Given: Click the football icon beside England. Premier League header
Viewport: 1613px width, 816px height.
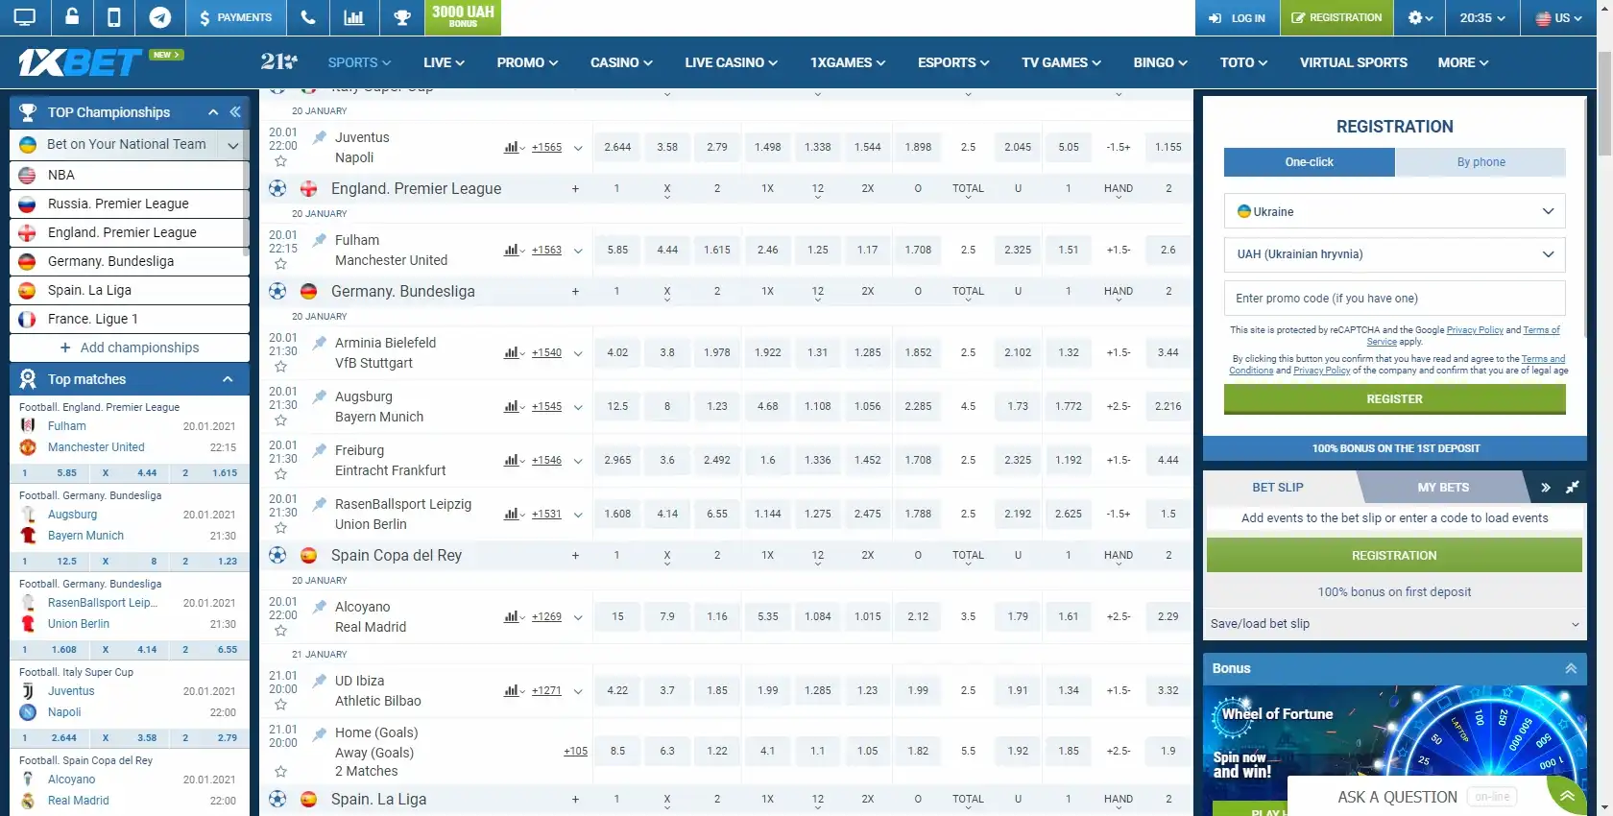Looking at the screenshot, I should click(x=277, y=188).
